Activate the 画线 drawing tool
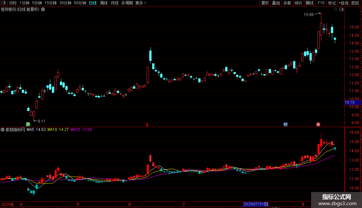The height and width of the screenshot is (208, 362). click(x=309, y=3)
